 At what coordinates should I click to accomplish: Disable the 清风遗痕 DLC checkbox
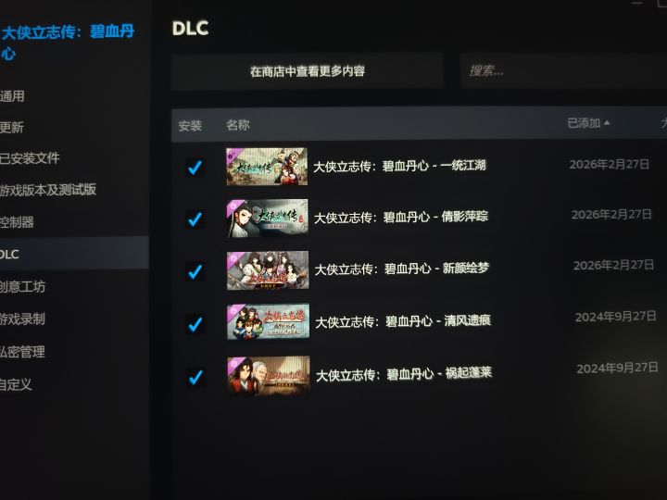tap(195, 324)
